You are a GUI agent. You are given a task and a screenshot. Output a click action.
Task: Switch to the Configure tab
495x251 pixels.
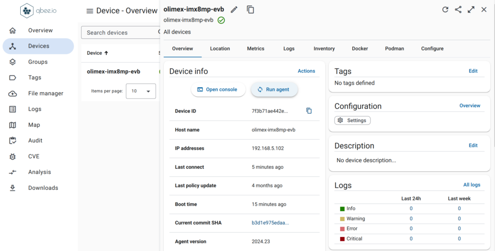432,49
